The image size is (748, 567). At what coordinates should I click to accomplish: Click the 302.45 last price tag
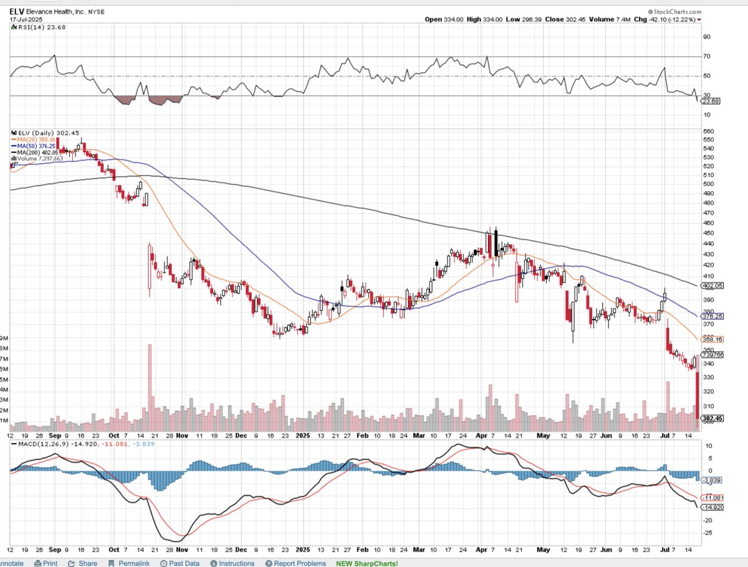711,419
